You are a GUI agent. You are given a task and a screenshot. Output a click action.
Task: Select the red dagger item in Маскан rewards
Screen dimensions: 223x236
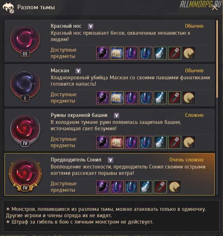coord(174,98)
